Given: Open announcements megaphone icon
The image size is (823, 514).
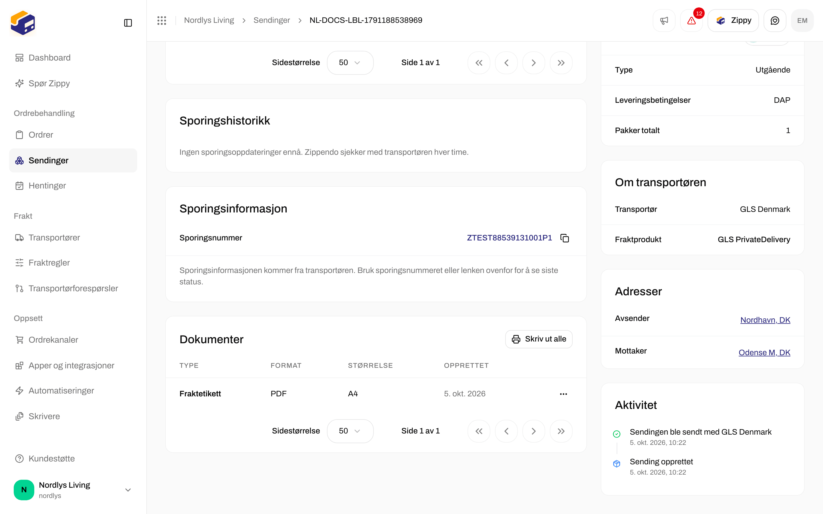Looking at the screenshot, I should pyautogui.click(x=664, y=20).
